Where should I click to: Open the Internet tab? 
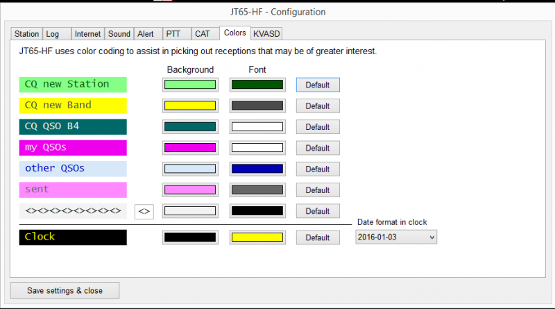point(88,33)
